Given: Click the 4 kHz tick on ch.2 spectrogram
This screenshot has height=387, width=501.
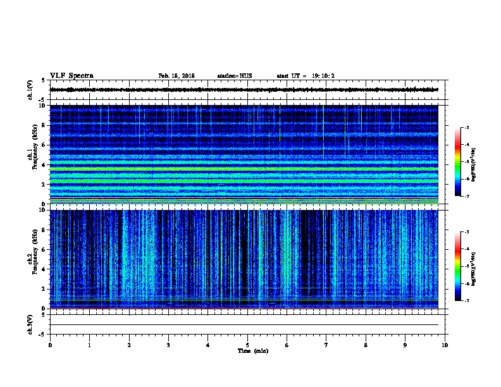Looking at the screenshot, I should (x=44, y=269).
